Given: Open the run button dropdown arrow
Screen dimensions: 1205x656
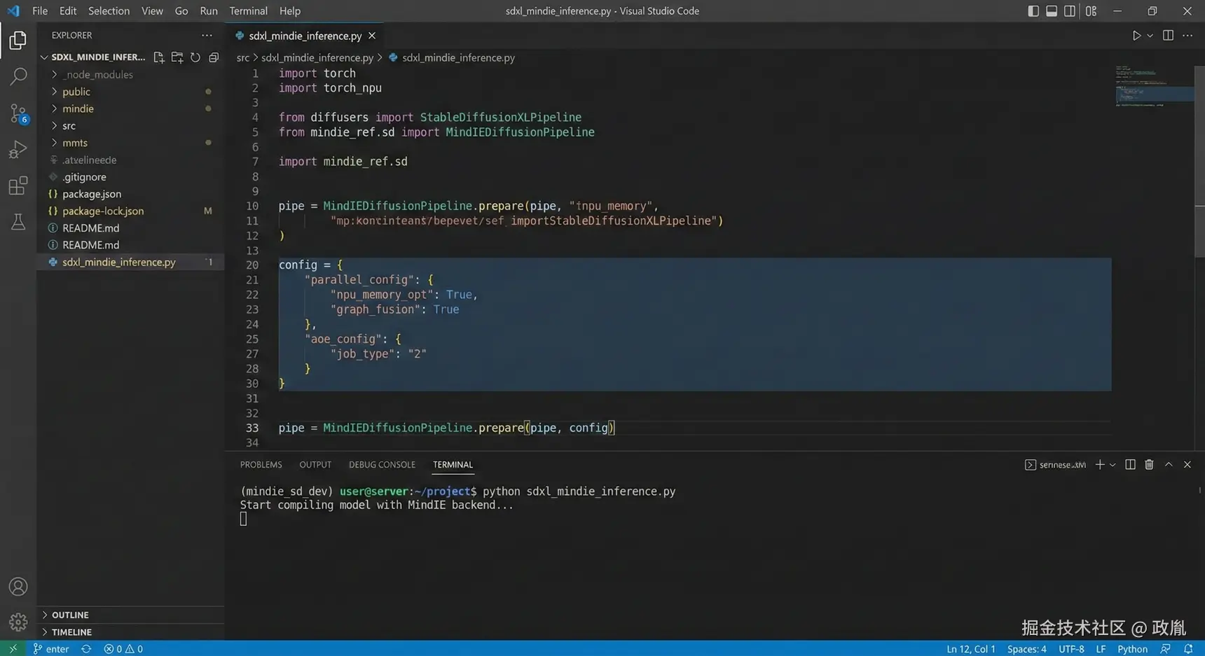Looking at the screenshot, I should pyautogui.click(x=1150, y=36).
